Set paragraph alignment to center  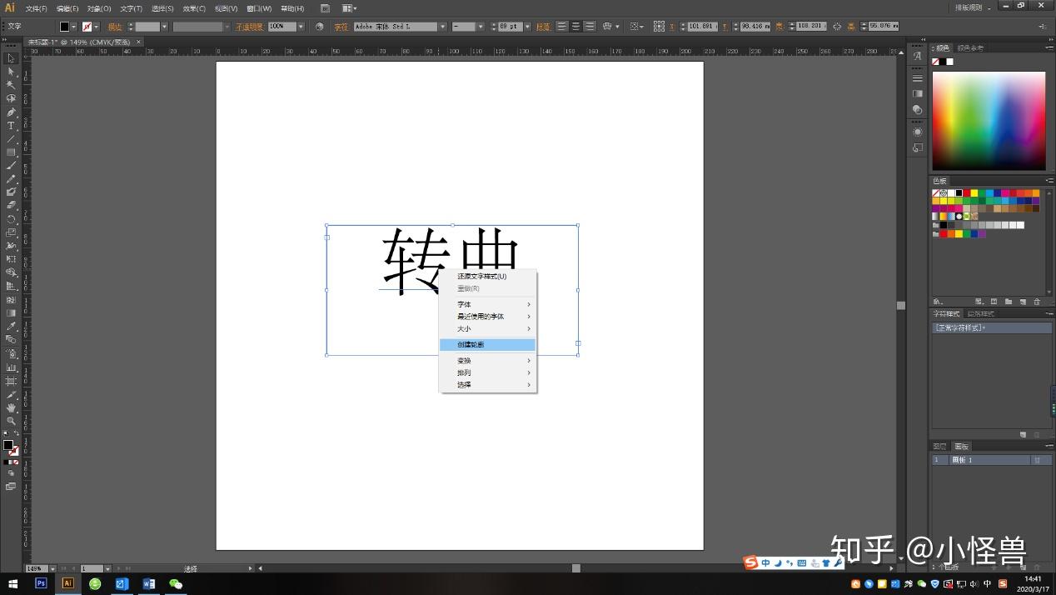(575, 27)
